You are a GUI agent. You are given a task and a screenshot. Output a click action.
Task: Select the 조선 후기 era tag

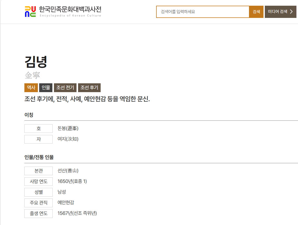89,88
